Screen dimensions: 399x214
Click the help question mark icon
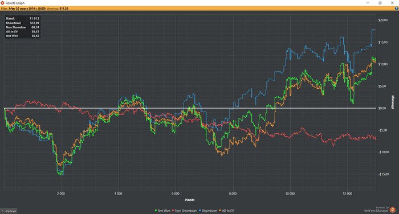pos(396,9)
